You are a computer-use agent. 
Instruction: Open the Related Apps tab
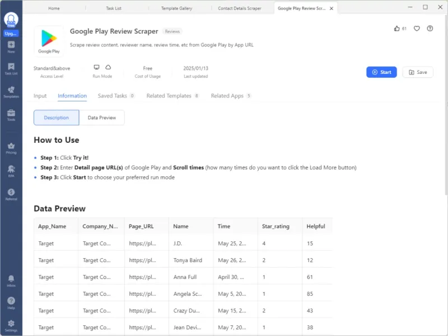click(231, 96)
